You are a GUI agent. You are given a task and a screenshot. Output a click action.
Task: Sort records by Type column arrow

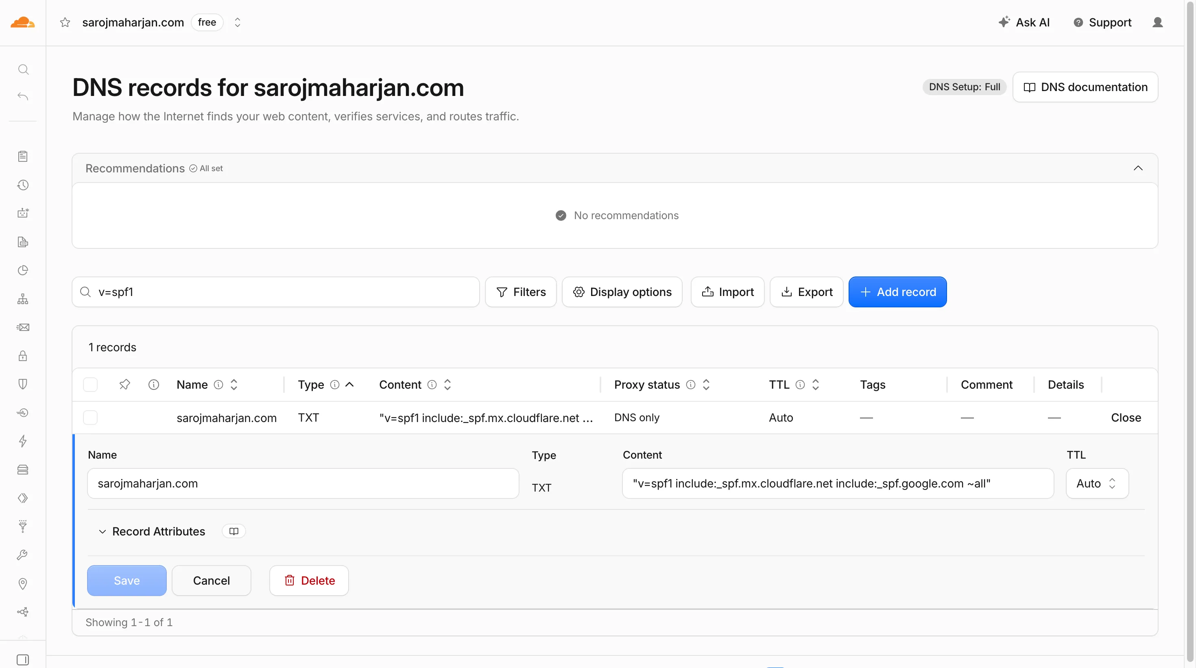[349, 385]
